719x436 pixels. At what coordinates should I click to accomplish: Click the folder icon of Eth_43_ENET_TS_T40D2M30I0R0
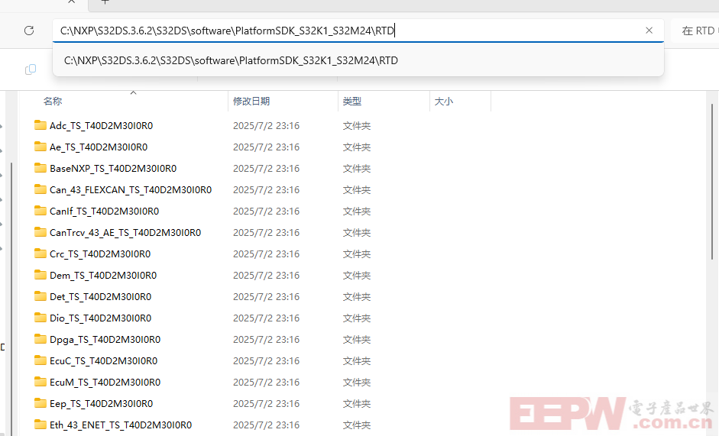40,425
